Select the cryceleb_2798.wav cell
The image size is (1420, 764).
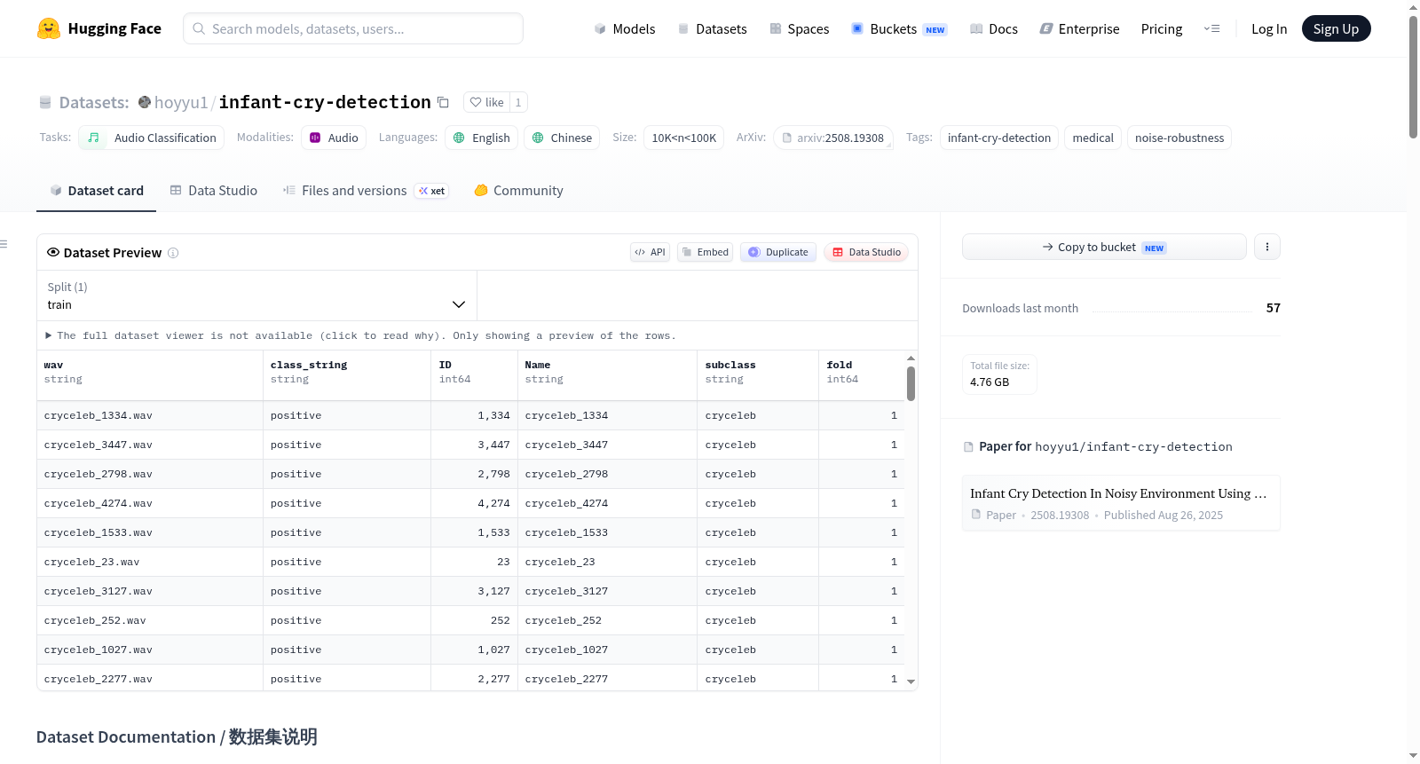click(x=150, y=474)
